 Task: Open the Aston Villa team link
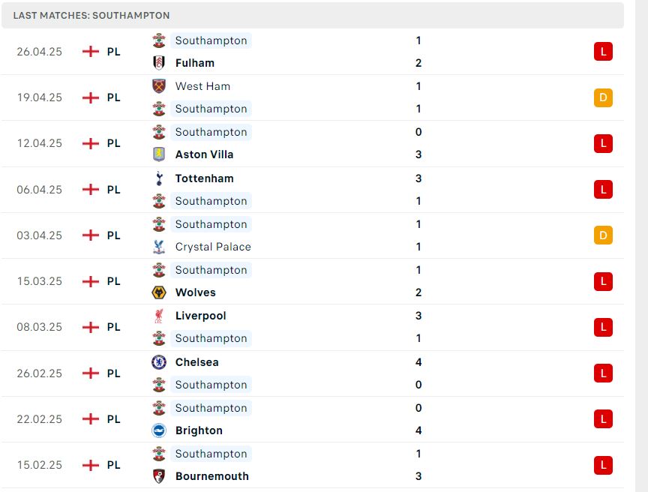click(x=204, y=154)
